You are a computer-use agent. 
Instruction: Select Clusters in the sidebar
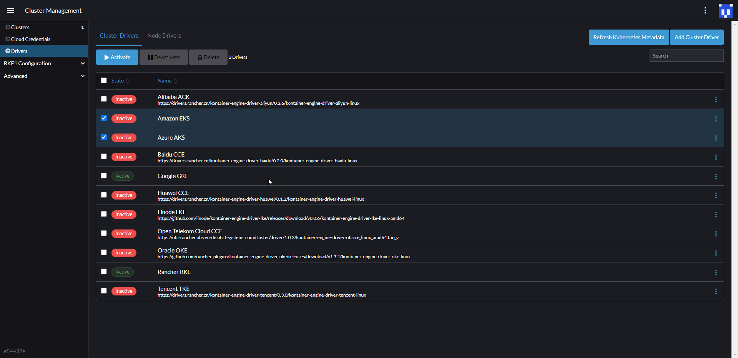(x=20, y=27)
